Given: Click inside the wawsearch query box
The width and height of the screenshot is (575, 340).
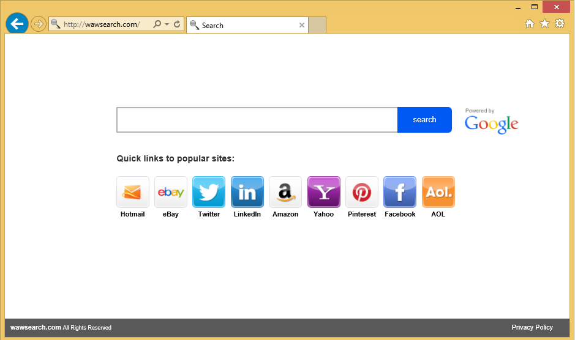Looking at the screenshot, I should pyautogui.click(x=257, y=120).
